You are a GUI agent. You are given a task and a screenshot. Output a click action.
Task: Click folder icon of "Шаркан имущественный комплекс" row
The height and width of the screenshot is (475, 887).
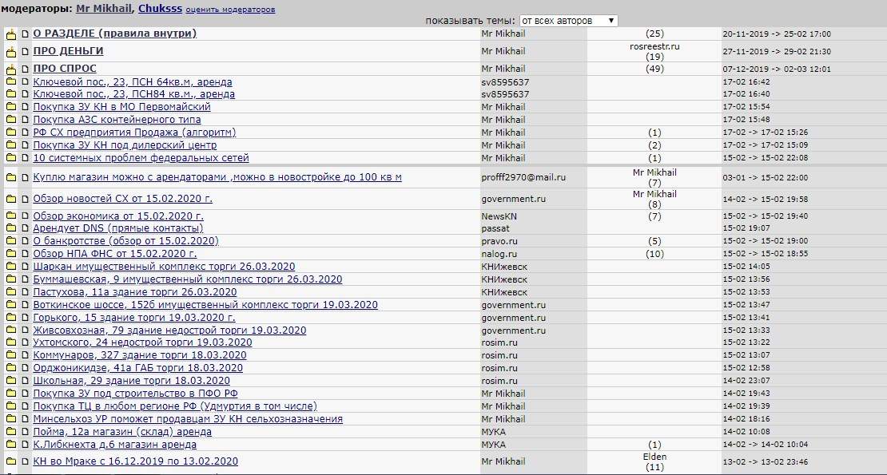(10, 267)
